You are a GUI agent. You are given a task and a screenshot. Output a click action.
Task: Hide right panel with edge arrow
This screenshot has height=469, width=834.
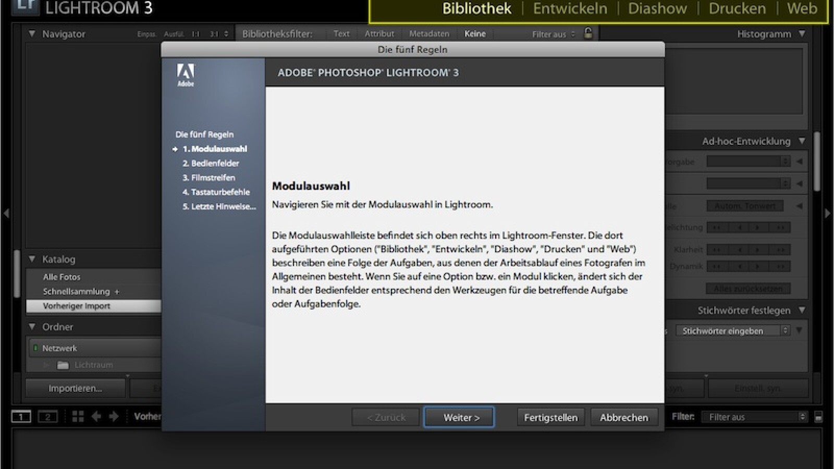tap(828, 213)
